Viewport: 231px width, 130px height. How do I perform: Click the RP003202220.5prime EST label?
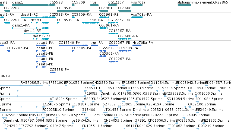tap(160, 115)
